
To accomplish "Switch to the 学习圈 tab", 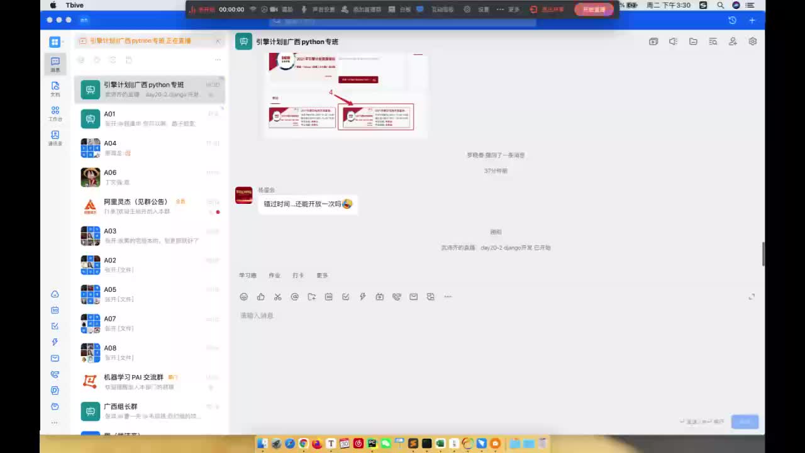I will [248, 276].
